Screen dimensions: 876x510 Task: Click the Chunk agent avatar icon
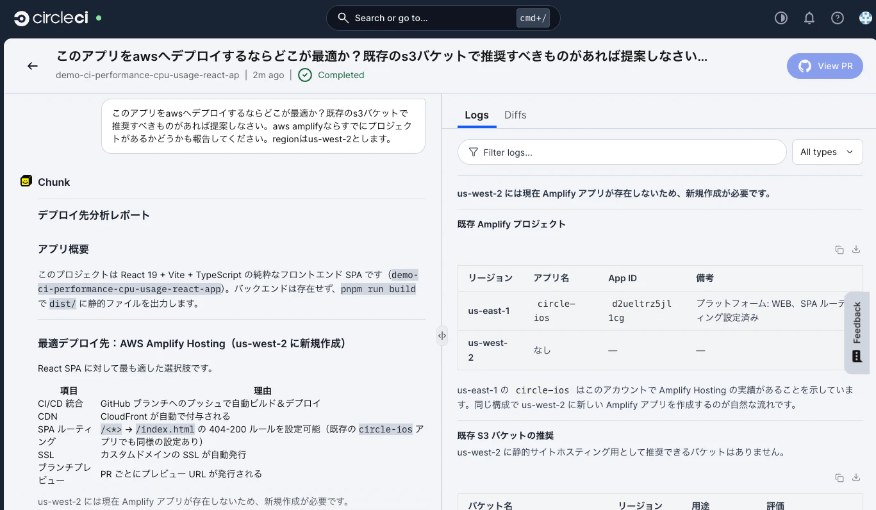click(26, 181)
